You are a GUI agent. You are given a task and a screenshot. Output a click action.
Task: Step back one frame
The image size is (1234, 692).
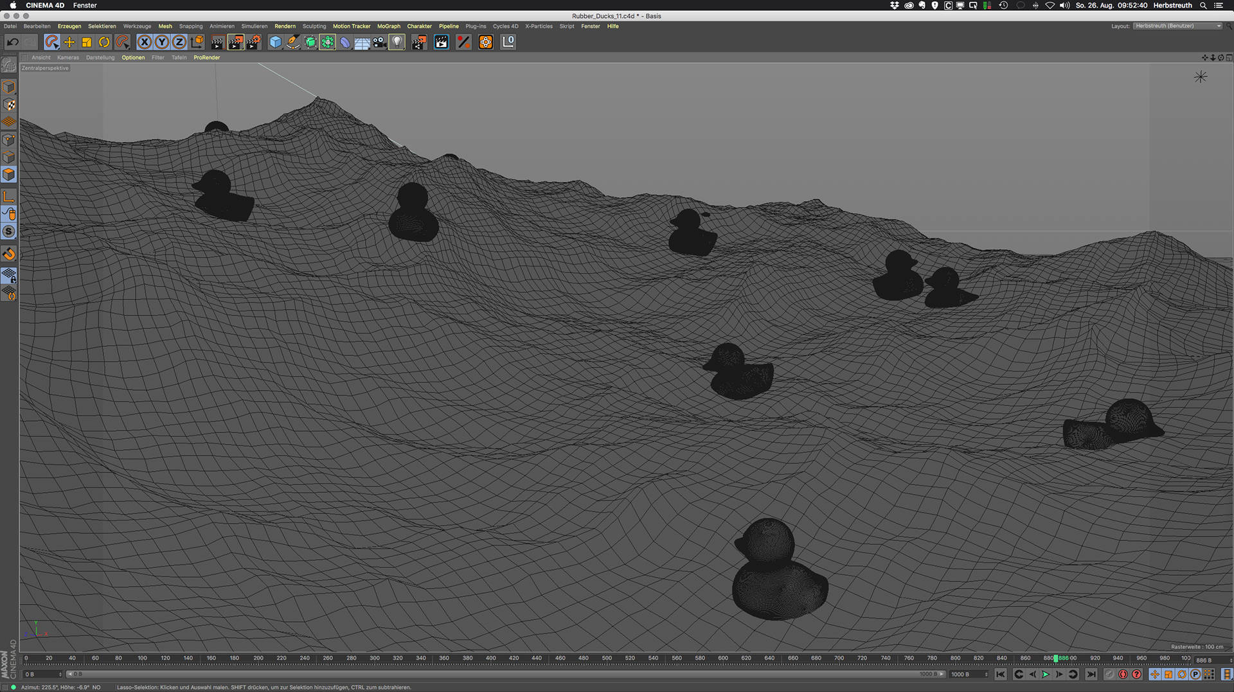pyautogui.click(x=1032, y=674)
